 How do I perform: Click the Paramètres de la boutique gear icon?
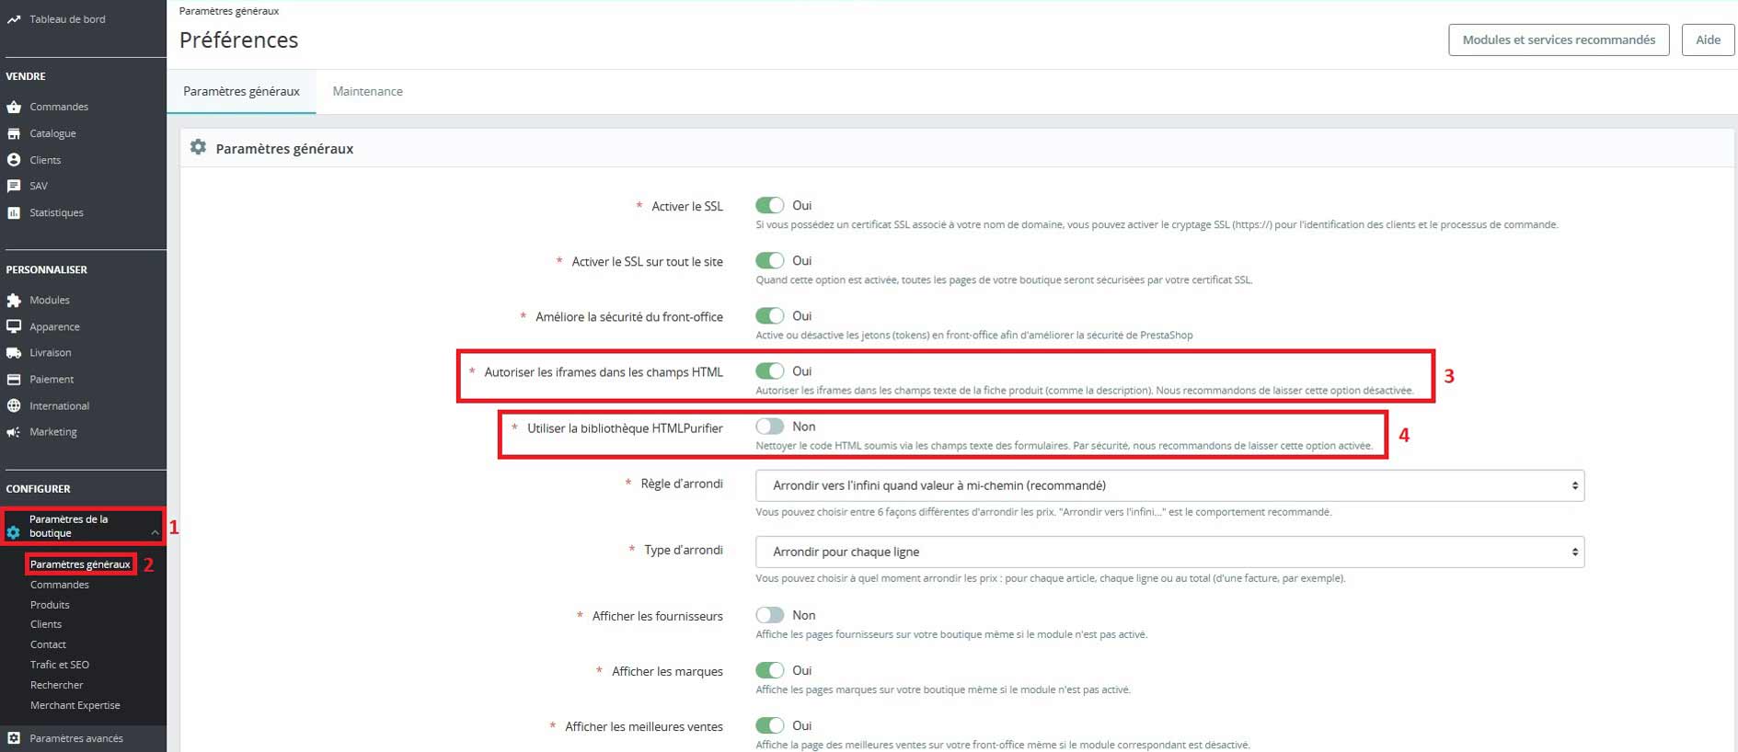[14, 532]
